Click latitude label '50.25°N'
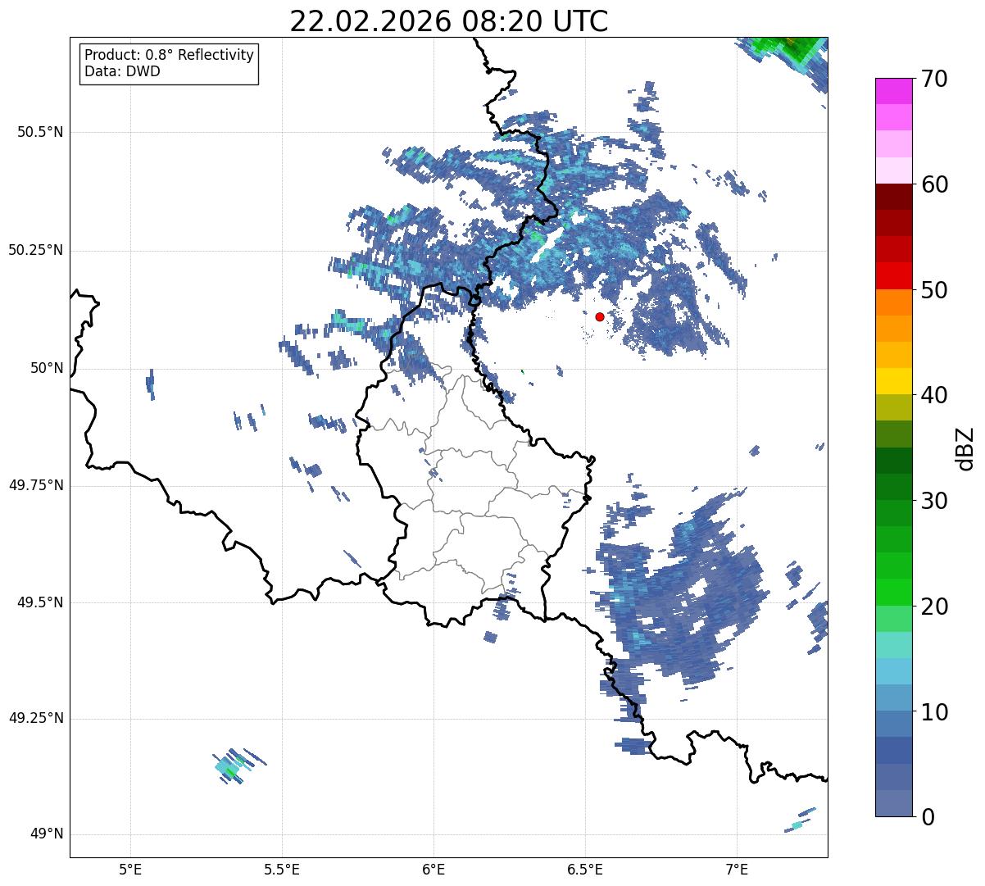The image size is (985, 886). click(36, 250)
